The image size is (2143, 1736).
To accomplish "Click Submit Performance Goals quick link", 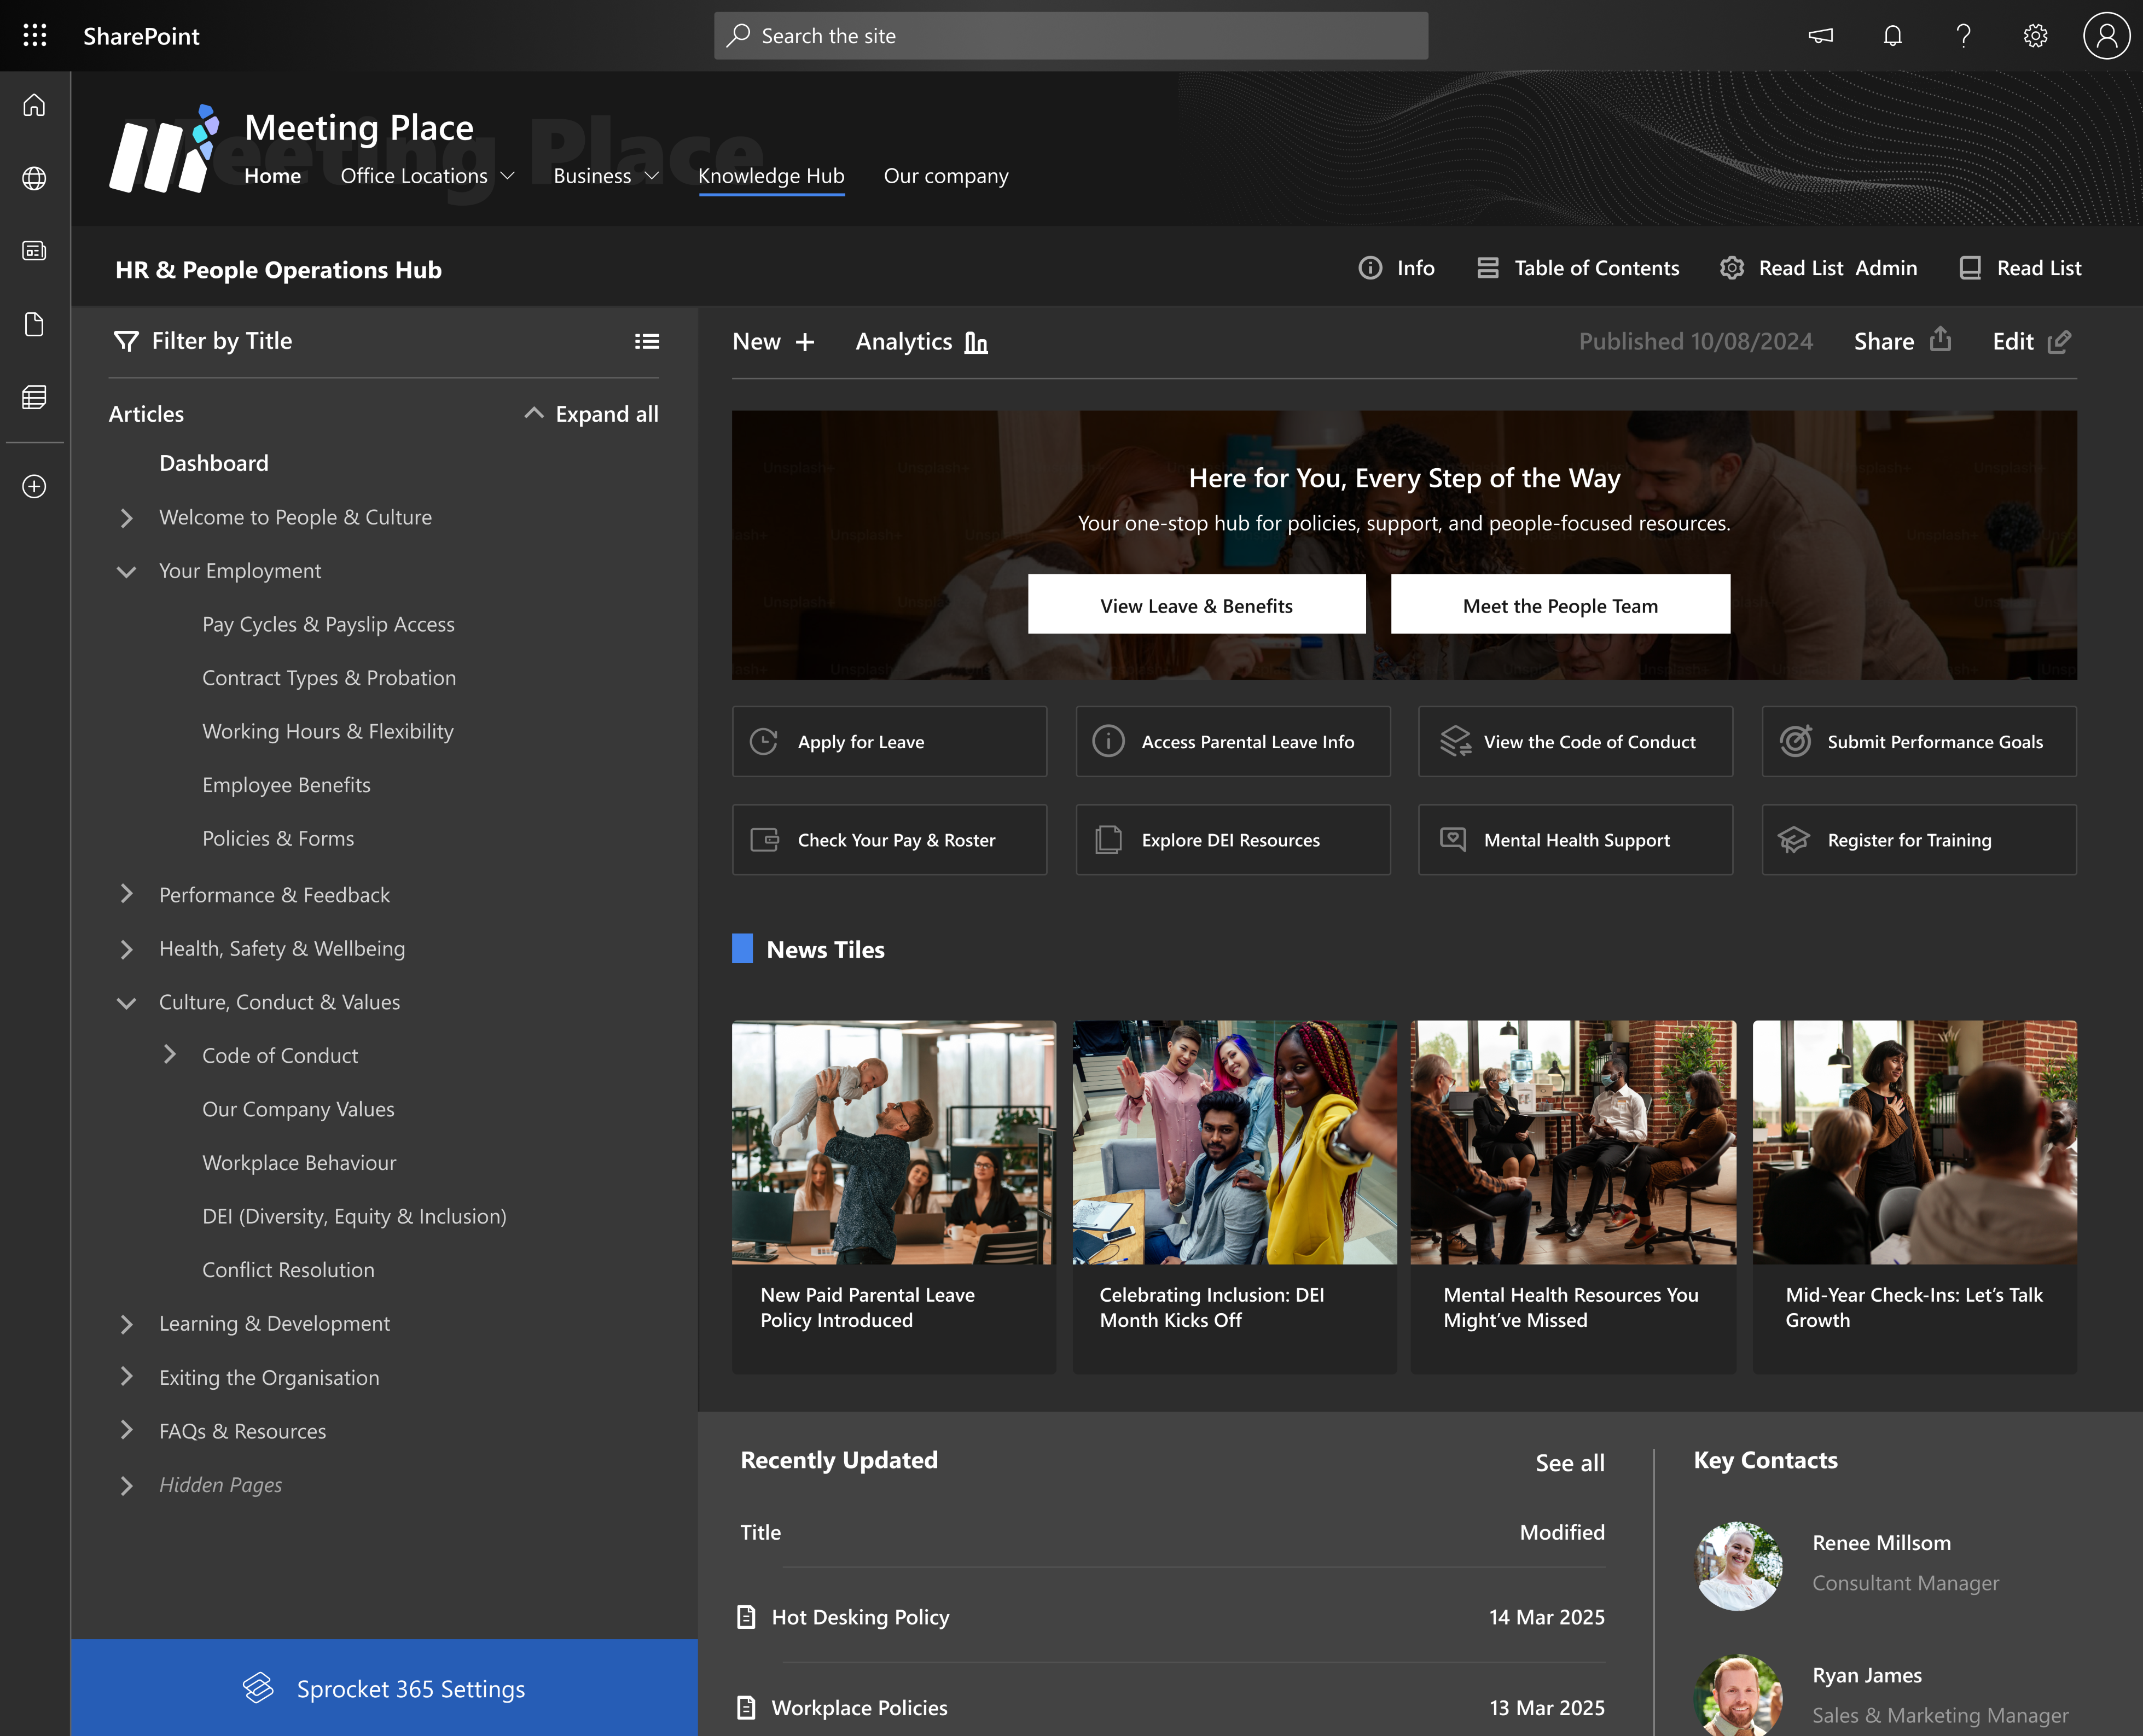I will click(x=1919, y=741).
